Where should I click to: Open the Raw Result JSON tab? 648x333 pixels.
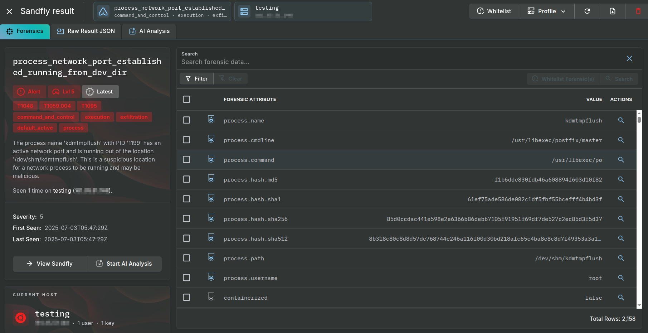[86, 31]
